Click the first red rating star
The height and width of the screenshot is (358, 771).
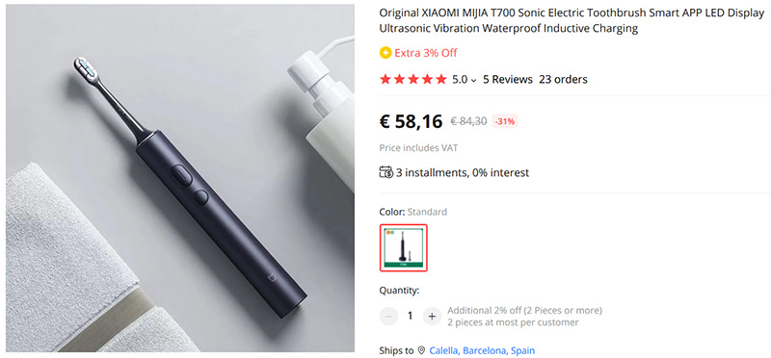point(385,79)
